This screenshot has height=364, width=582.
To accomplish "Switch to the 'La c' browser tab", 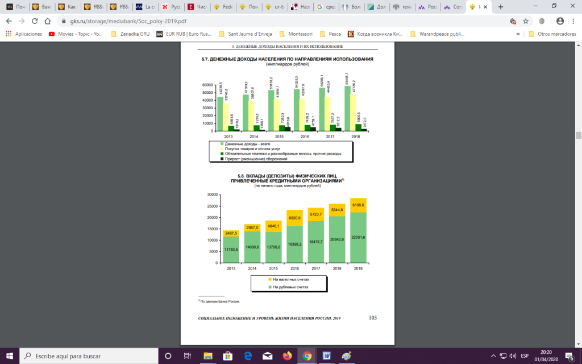I will (x=147, y=7).
